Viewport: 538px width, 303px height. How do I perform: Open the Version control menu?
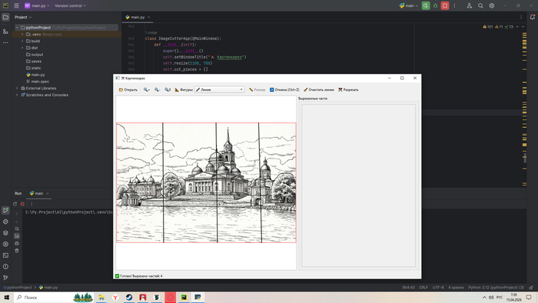(70, 5)
